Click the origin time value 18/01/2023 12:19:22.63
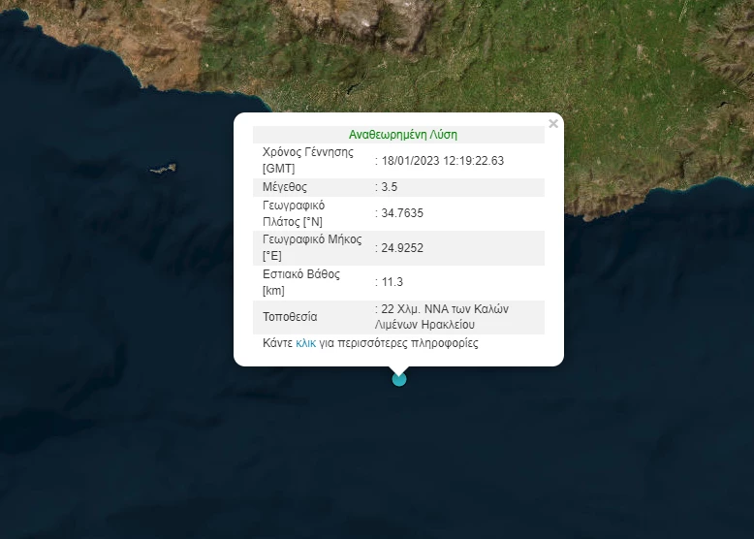Image resolution: width=754 pixels, height=539 pixels. 443,160
